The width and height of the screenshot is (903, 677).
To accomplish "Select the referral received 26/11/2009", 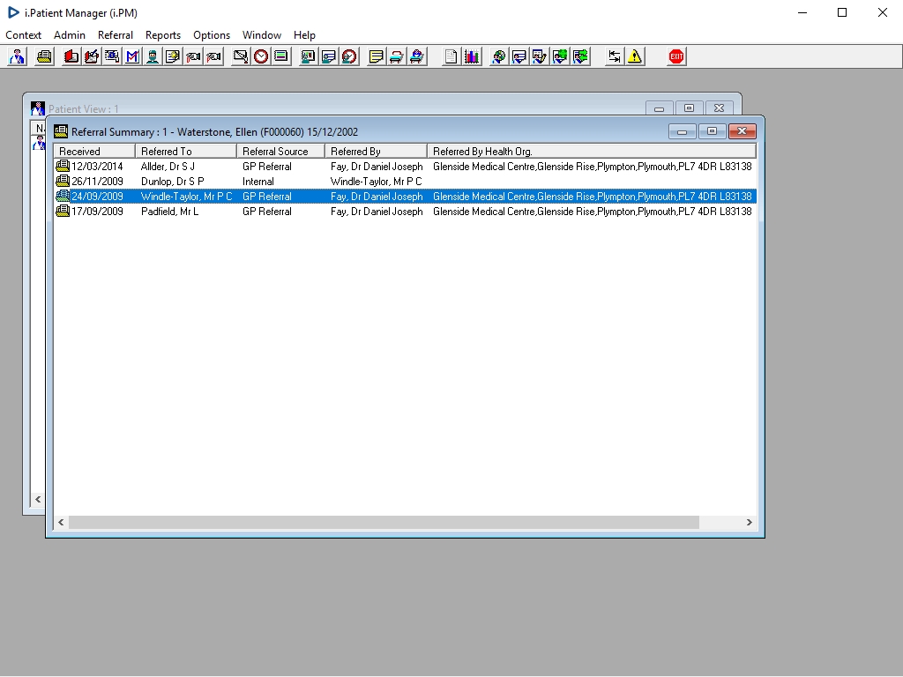I will click(x=405, y=182).
